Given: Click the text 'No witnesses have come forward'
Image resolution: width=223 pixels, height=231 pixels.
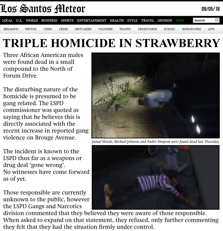Looking at the screenshot, I should [x=46, y=172].
